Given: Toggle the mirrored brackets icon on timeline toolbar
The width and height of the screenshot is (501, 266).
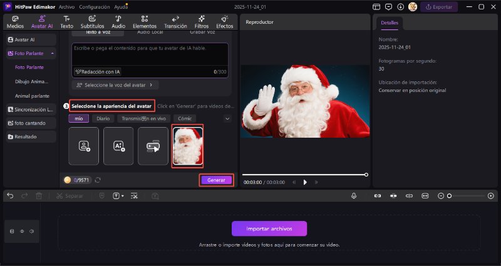Looking at the screenshot, I should (409, 196).
